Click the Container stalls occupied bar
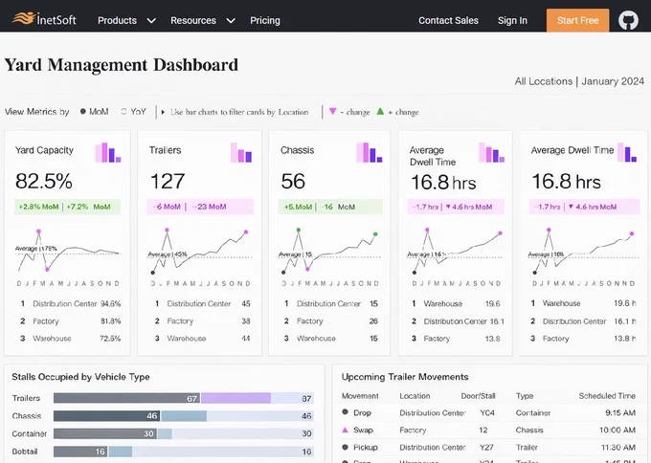The width and height of the screenshot is (651, 463). pyautogui.click(x=184, y=433)
